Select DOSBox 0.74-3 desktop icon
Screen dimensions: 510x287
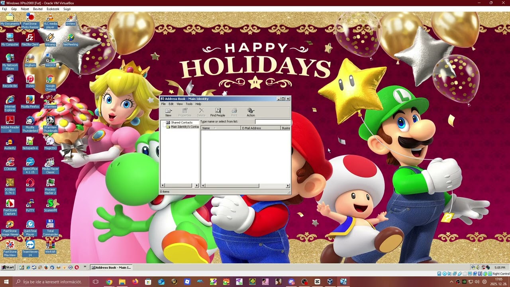10,187
